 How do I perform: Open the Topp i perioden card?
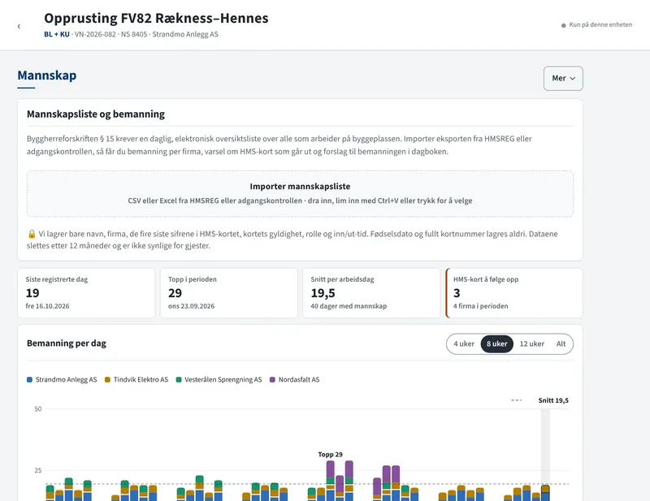[x=229, y=293]
